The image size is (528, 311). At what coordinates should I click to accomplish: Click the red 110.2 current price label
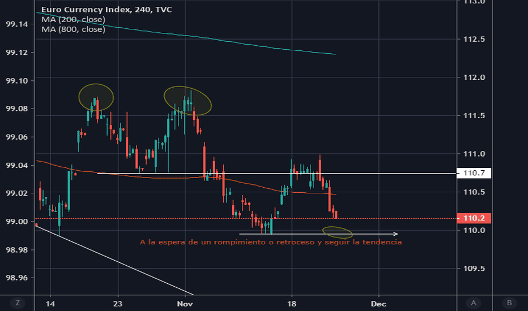474,218
